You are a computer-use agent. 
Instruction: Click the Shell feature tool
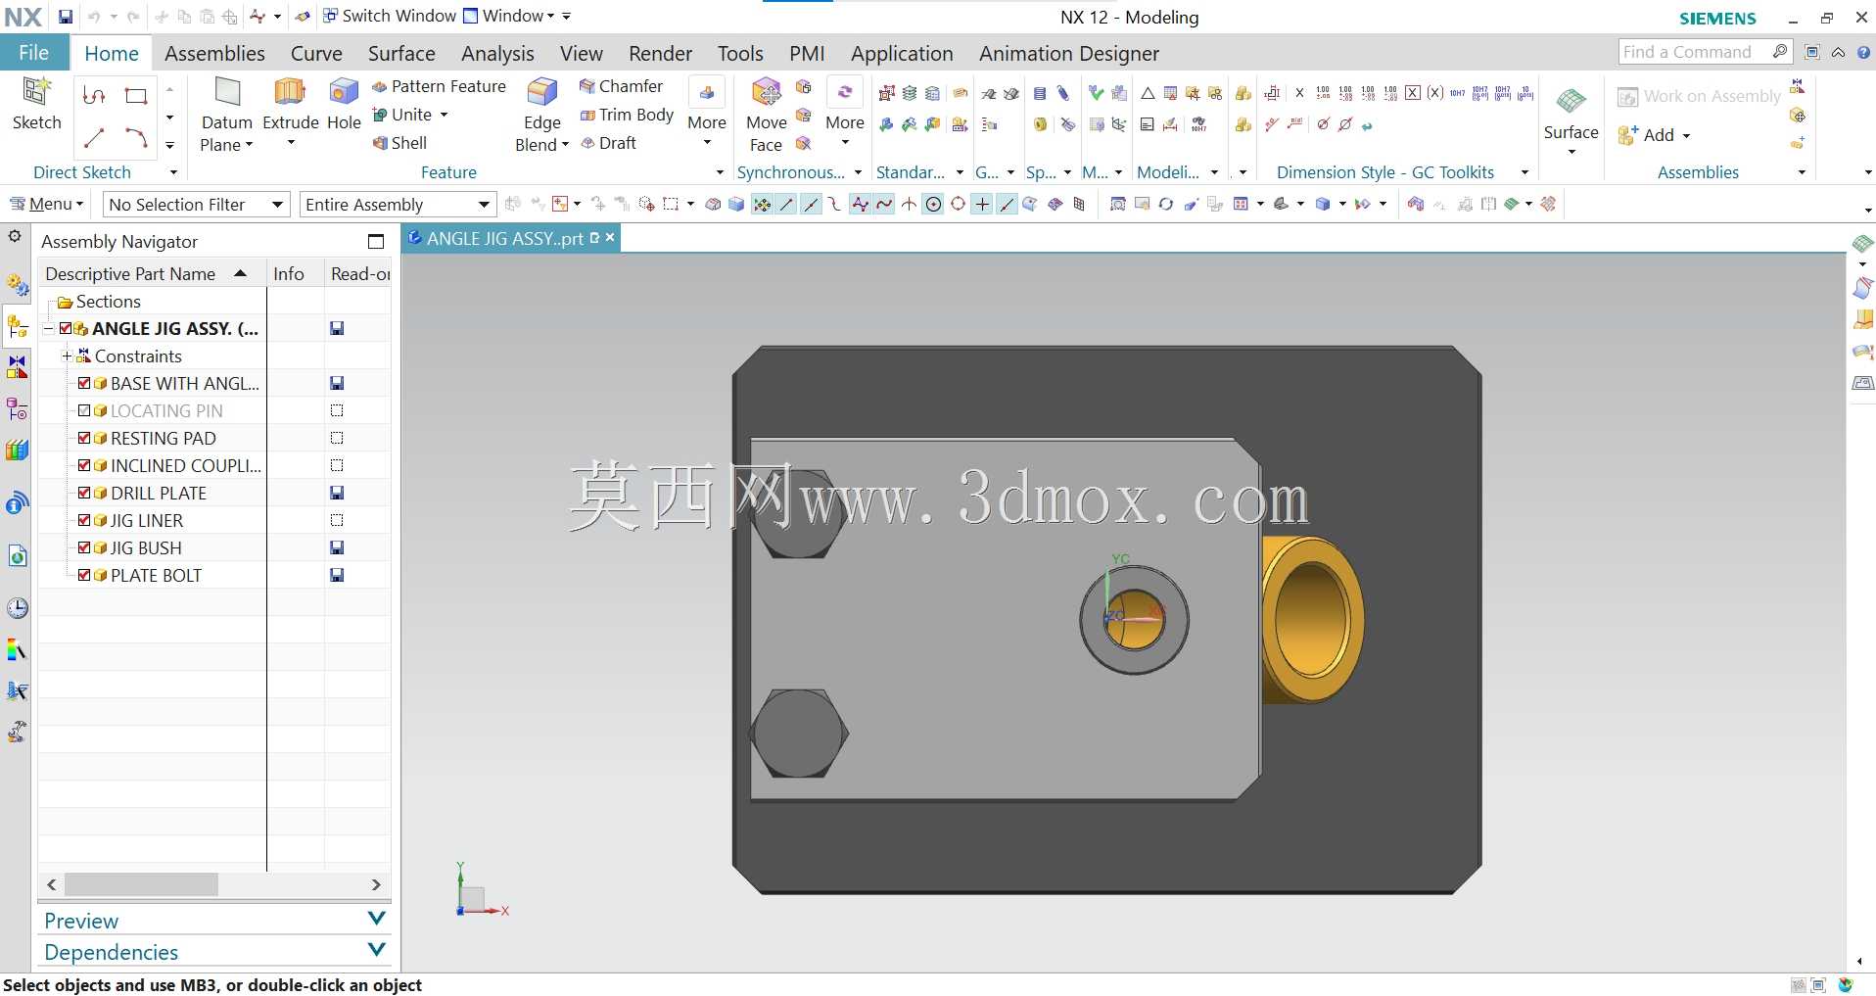pyautogui.click(x=399, y=143)
